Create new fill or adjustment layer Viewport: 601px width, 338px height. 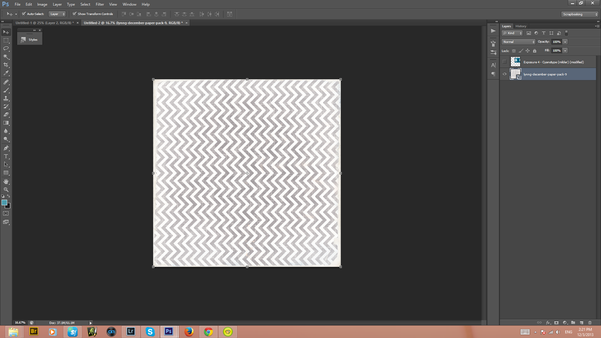565,323
